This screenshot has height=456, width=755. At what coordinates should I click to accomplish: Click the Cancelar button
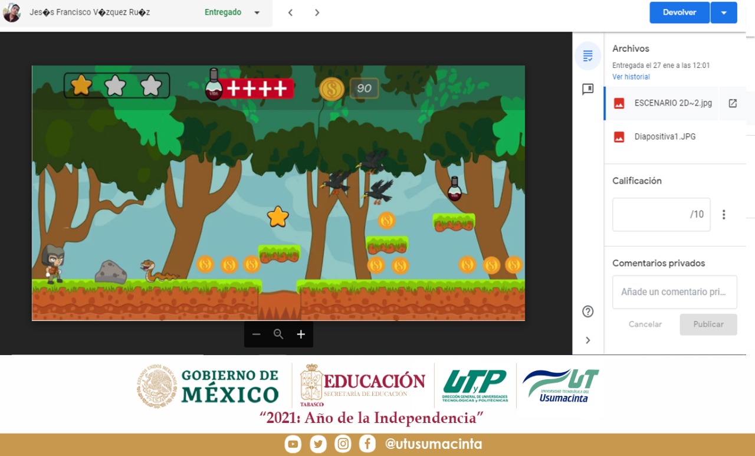click(645, 324)
